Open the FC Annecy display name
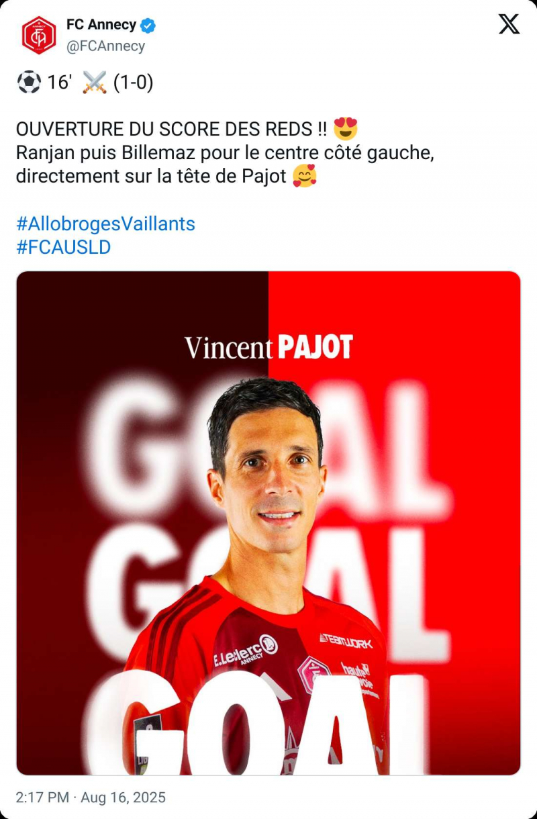This screenshot has width=537, height=819. pos(101,25)
